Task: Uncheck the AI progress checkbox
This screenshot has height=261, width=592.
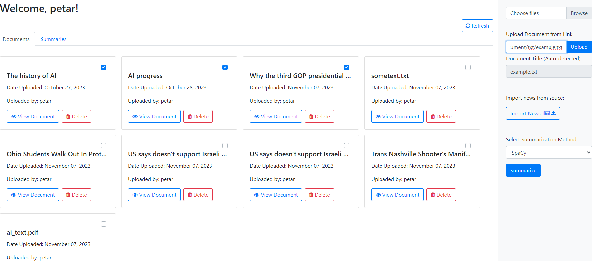Action: [x=225, y=67]
